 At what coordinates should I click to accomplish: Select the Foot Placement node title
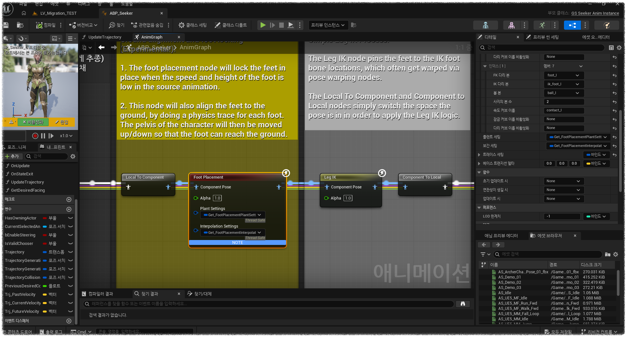point(208,177)
